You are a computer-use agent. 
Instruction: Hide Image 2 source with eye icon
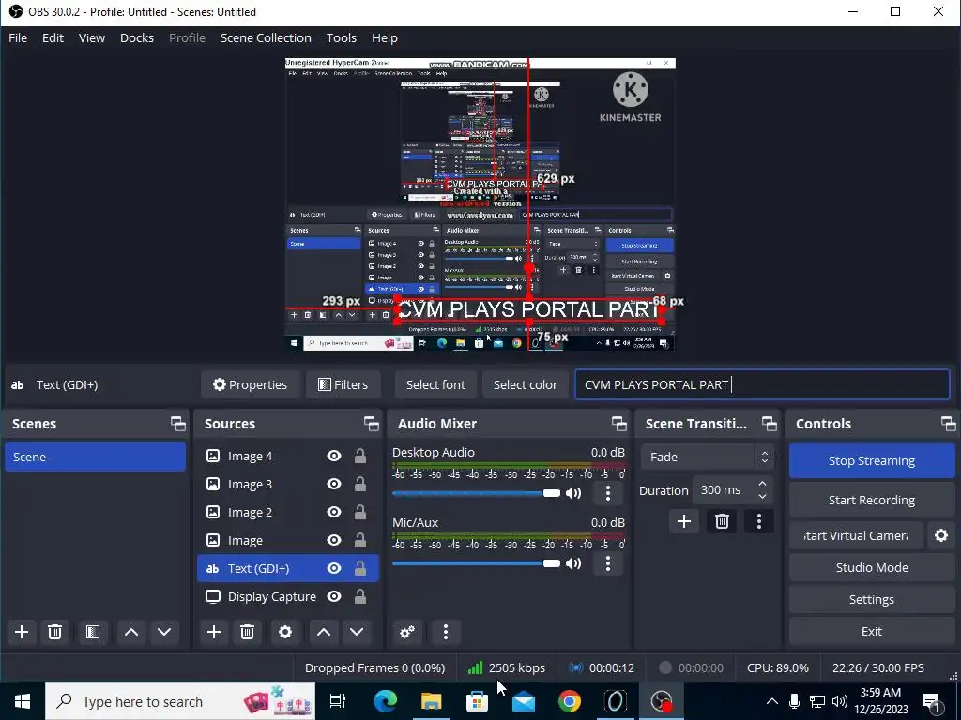pos(334,513)
